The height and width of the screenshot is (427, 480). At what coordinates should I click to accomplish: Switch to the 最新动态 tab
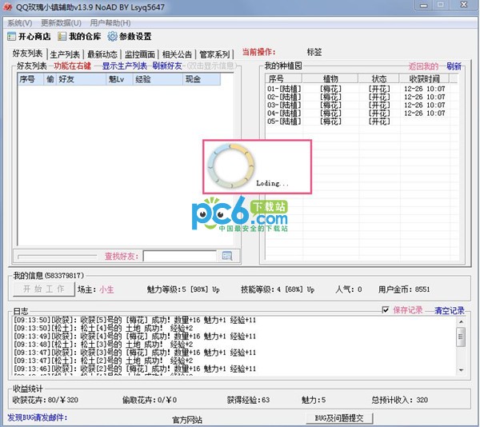click(x=102, y=54)
